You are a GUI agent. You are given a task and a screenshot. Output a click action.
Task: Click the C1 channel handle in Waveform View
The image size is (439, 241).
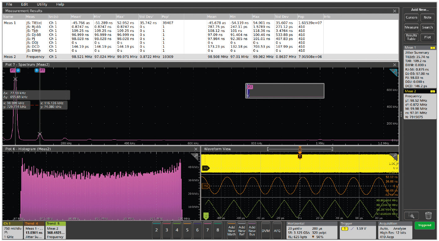click(206, 168)
